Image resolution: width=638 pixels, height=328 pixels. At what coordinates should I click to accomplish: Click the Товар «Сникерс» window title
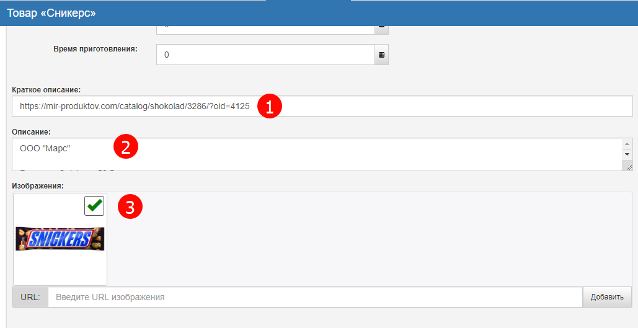51,12
